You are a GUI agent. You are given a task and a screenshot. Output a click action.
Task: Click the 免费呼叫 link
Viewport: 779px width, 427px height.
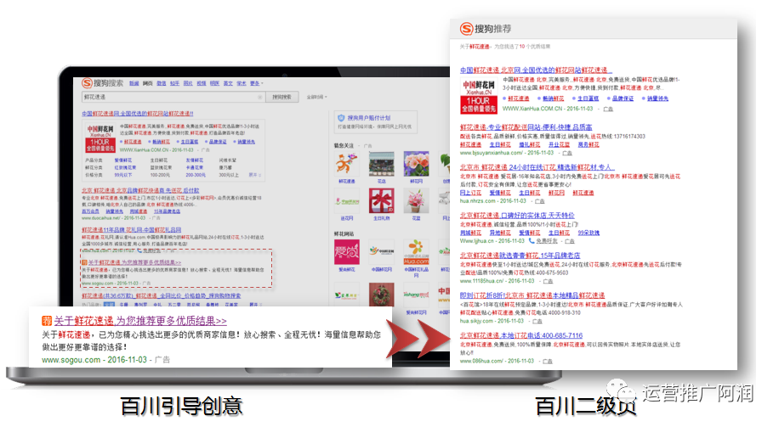[x=547, y=241]
